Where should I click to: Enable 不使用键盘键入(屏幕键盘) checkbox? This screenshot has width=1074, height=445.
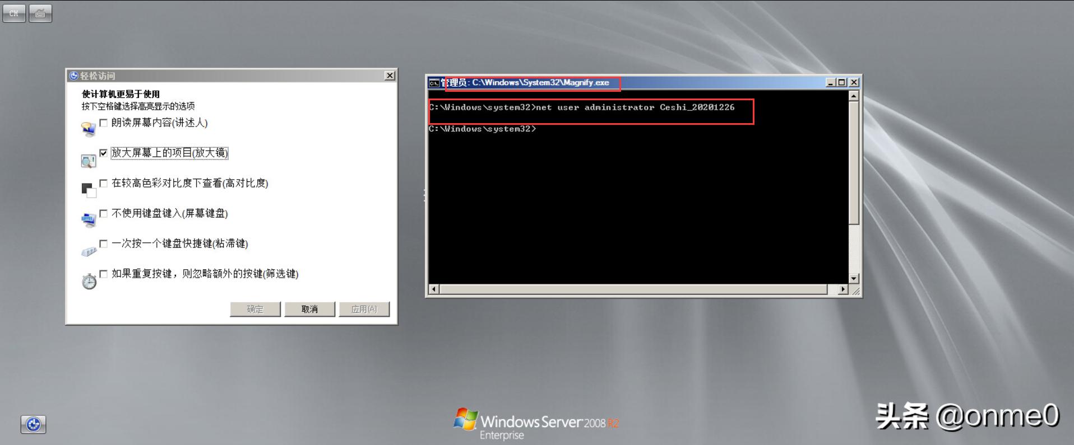point(103,213)
